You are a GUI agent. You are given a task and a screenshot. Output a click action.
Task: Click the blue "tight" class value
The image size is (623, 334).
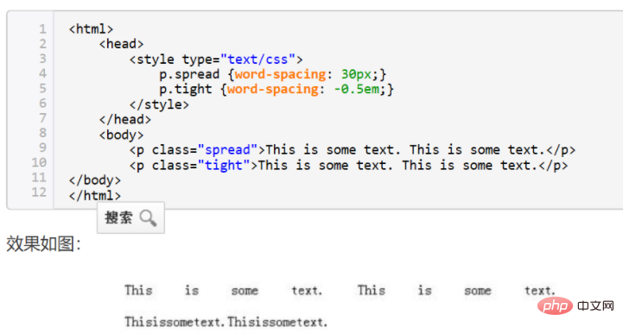point(224,165)
